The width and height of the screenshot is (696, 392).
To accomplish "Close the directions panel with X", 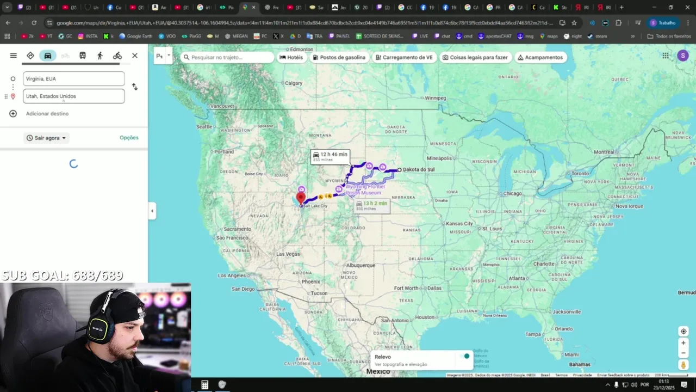I will (135, 56).
